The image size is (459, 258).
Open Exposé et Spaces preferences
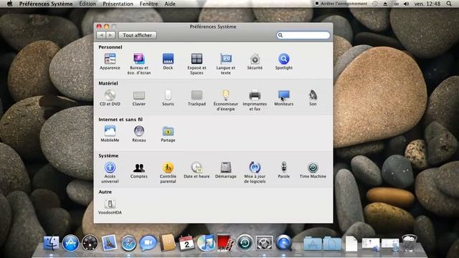point(197,64)
